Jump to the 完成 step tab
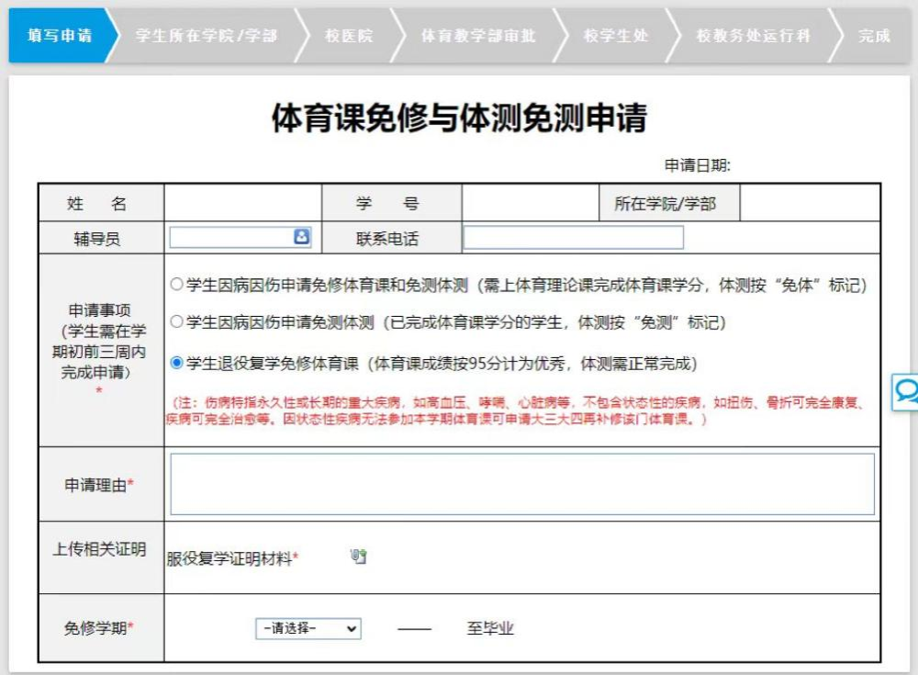The width and height of the screenshot is (918, 675). (x=874, y=36)
